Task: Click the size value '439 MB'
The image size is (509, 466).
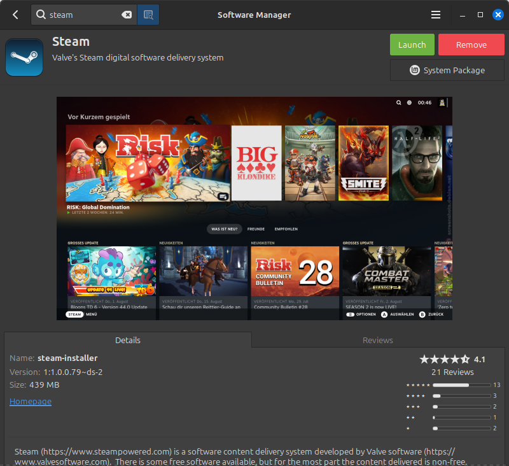Action: [x=45, y=385]
